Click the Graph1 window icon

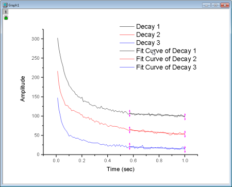tap(5, 5)
